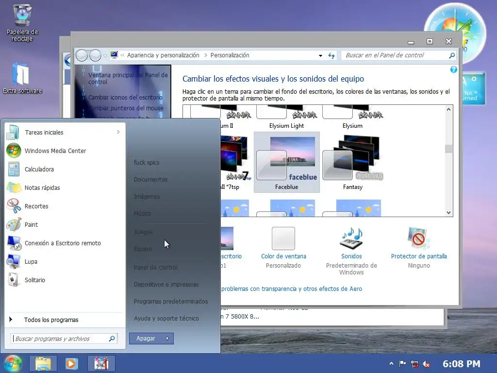Open the Paint palette icon

click(x=14, y=224)
